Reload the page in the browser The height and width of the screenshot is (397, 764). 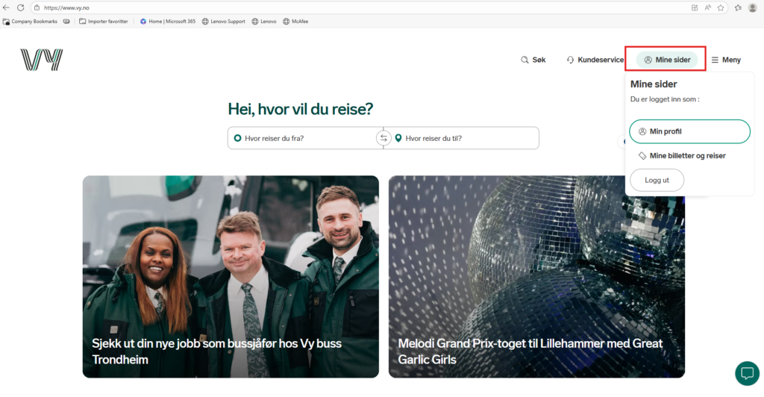(x=20, y=7)
